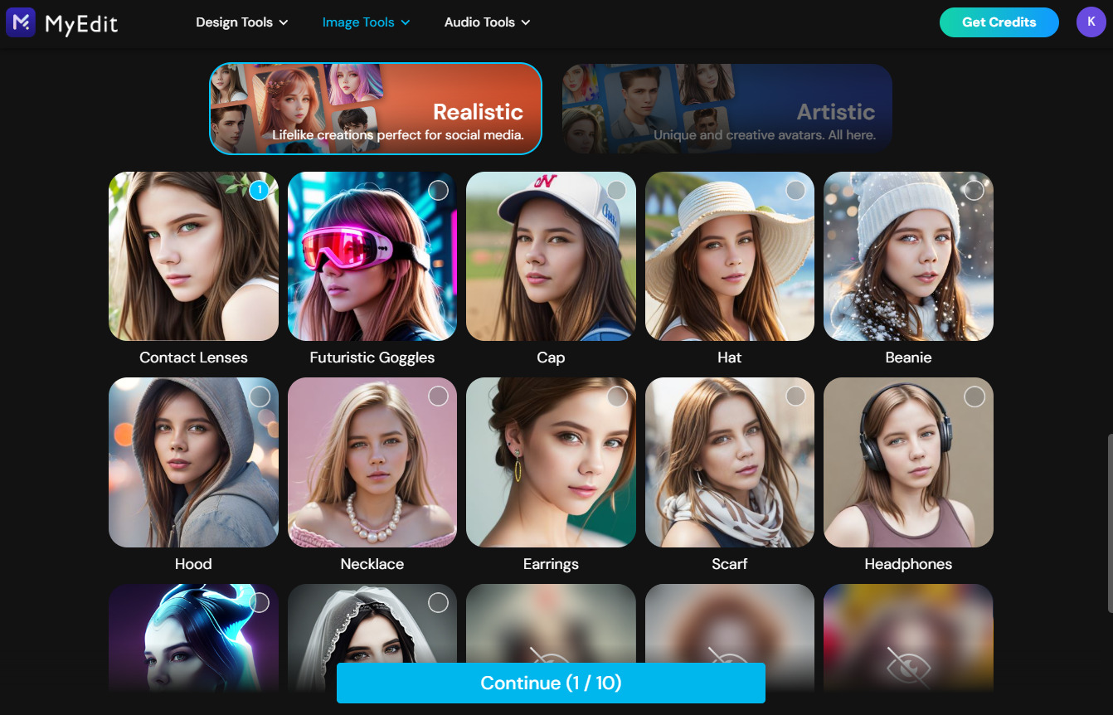Tick the circle on the bridal veil avatar
Screen dimensions: 1113x715
pos(438,603)
